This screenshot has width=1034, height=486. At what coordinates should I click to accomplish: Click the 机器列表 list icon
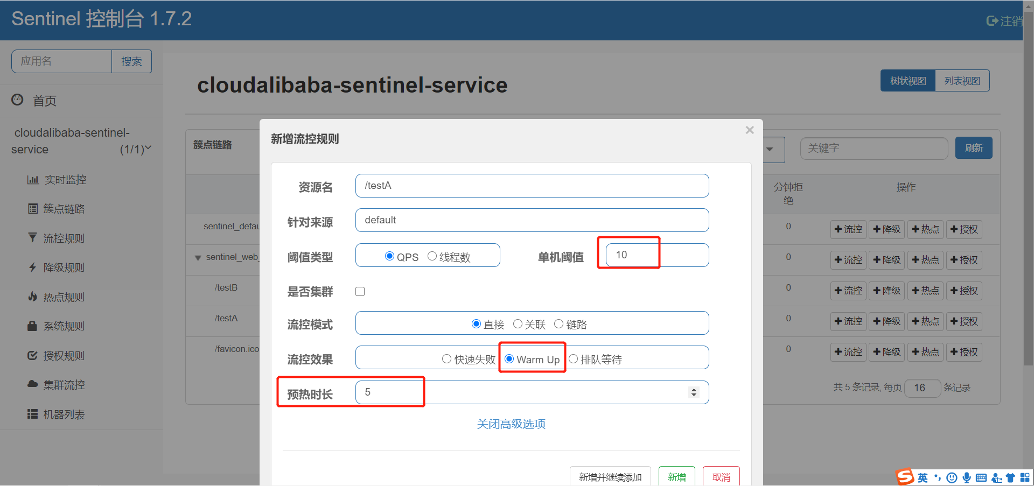tap(33, 414)
